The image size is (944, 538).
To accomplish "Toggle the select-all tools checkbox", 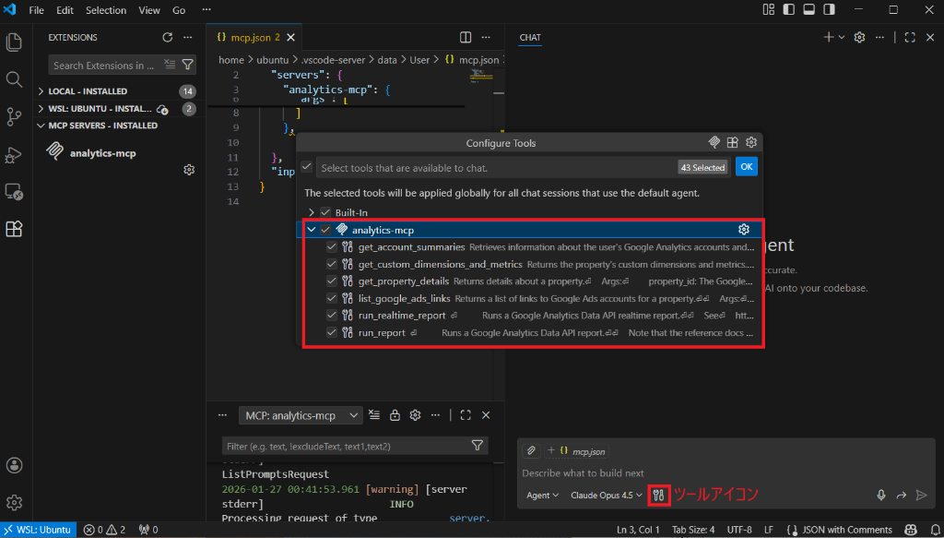I will (x=306, y=166).
